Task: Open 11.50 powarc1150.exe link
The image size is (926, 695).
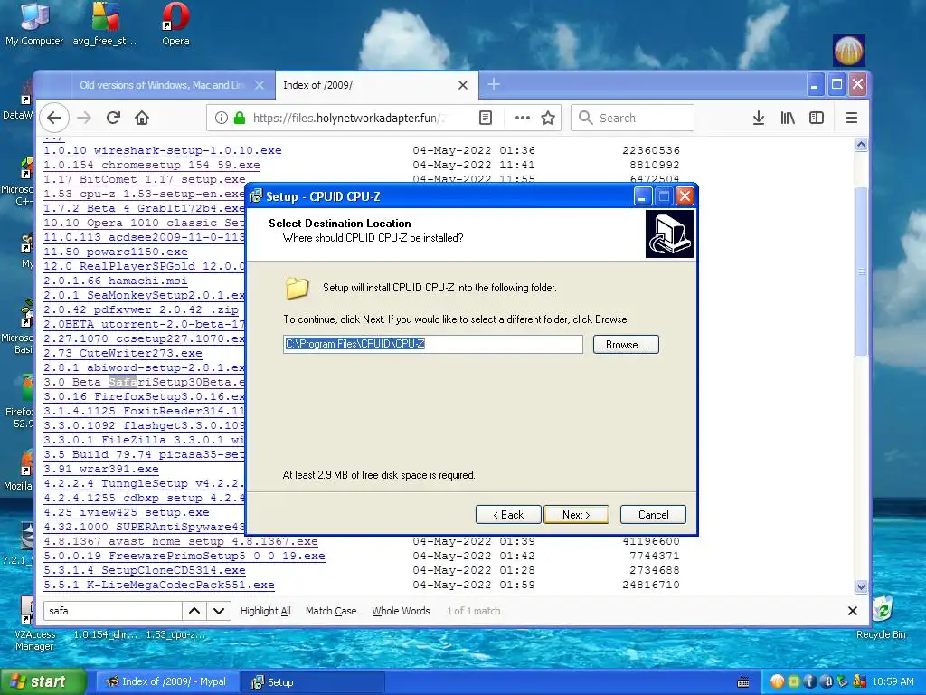Action: coord(116,252)
